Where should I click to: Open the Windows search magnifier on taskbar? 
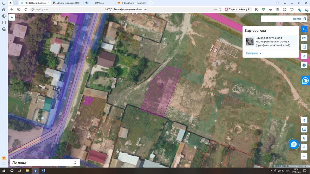click(12, 171)
